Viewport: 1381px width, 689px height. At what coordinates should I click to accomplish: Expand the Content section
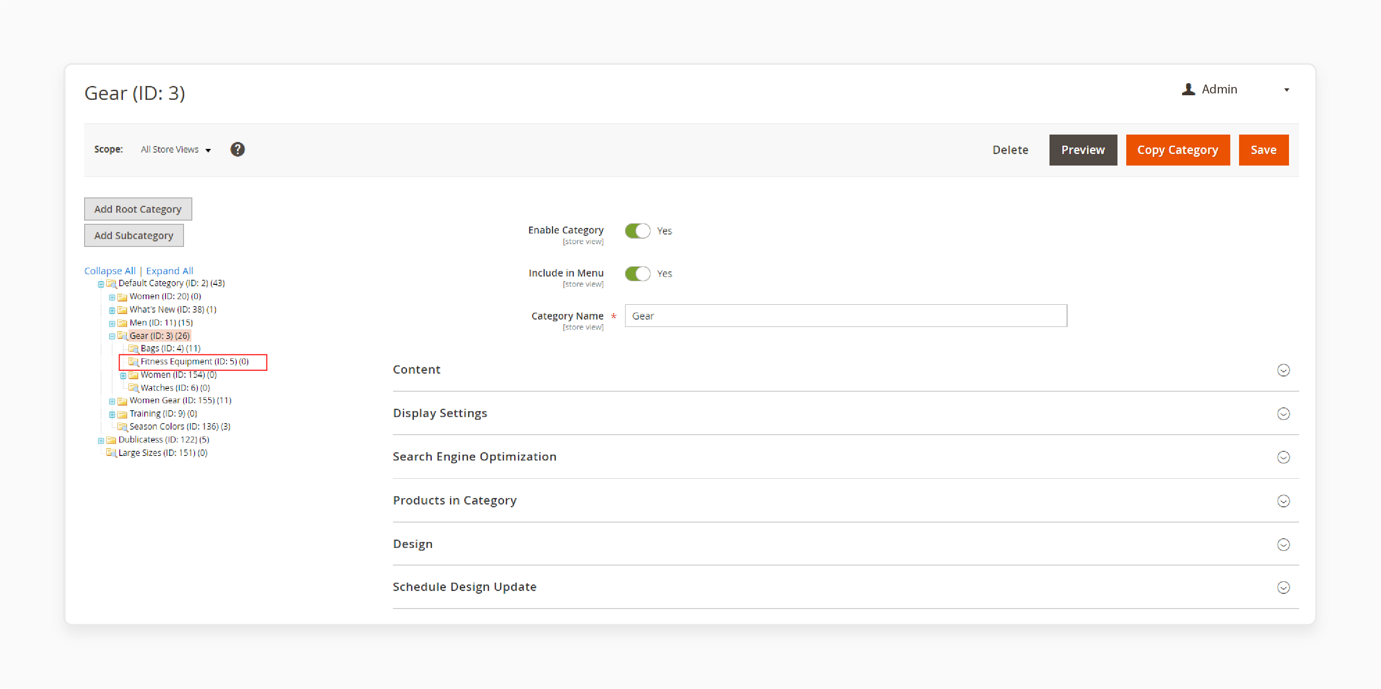tap(846, 369)
